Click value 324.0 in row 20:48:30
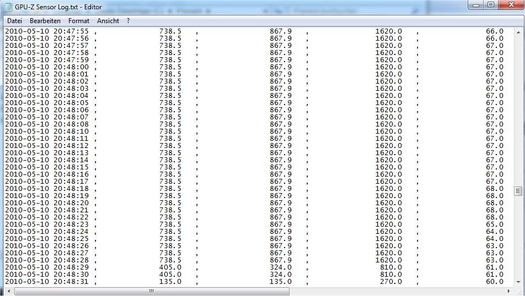 tap(281, 275)
